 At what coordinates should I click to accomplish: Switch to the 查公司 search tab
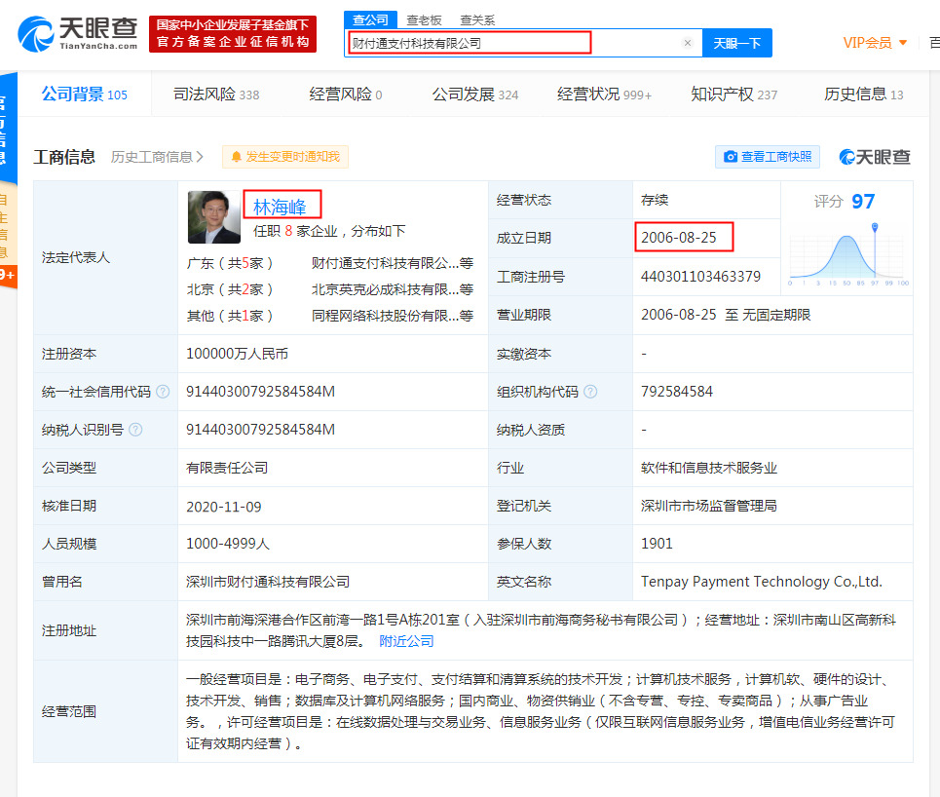(370, 19)
